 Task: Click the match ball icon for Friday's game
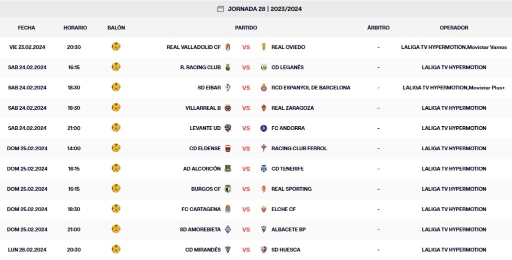click(x=116, y=47)
